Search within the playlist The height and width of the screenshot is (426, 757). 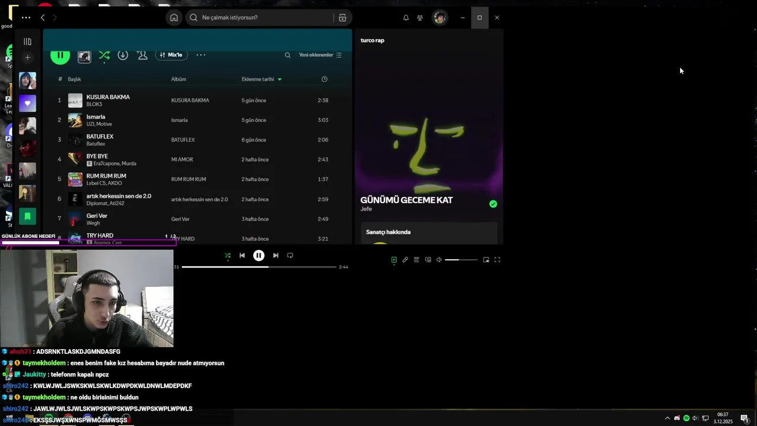pyautogui.click(x=287, y=55)
